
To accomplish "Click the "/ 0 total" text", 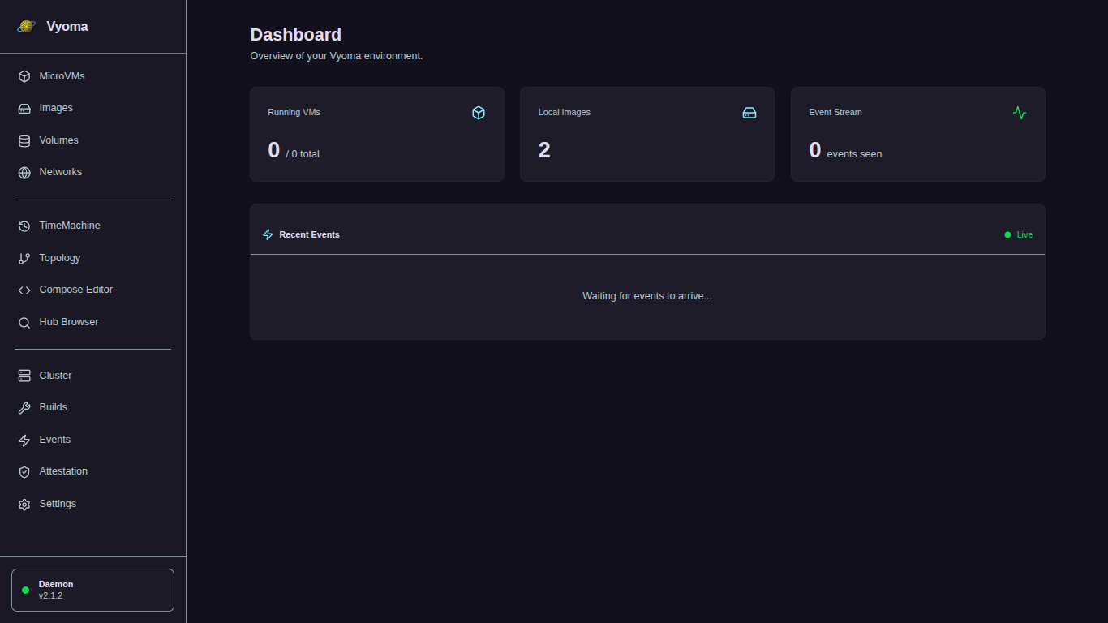I will [303, 154].
